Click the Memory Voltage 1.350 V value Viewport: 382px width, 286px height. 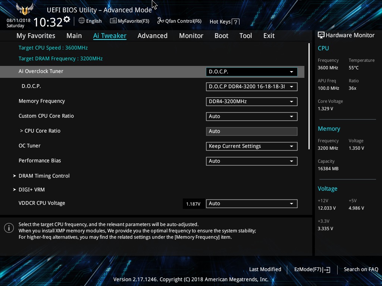coord(356,148)
